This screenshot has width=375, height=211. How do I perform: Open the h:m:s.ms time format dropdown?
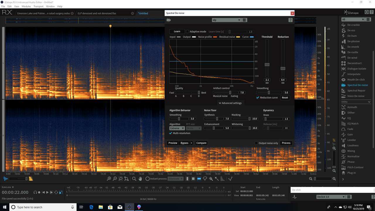coord(8,187)
